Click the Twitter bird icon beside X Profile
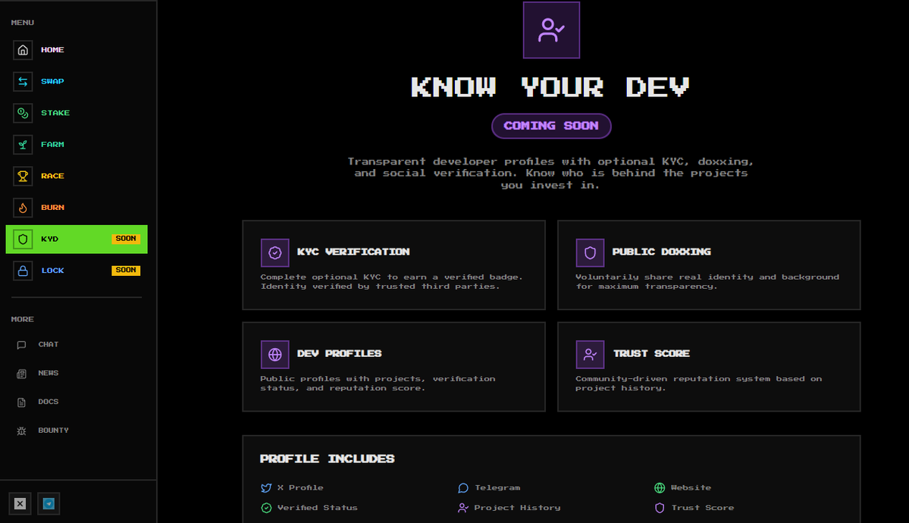This screenshot has height=523, width=909. click(266, 488)
